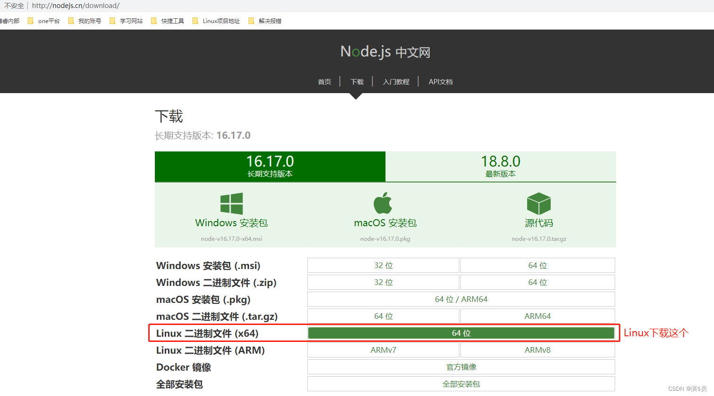
Task: Click the Windows 安装包 (.msi) row label
Action: pos(209,266)
